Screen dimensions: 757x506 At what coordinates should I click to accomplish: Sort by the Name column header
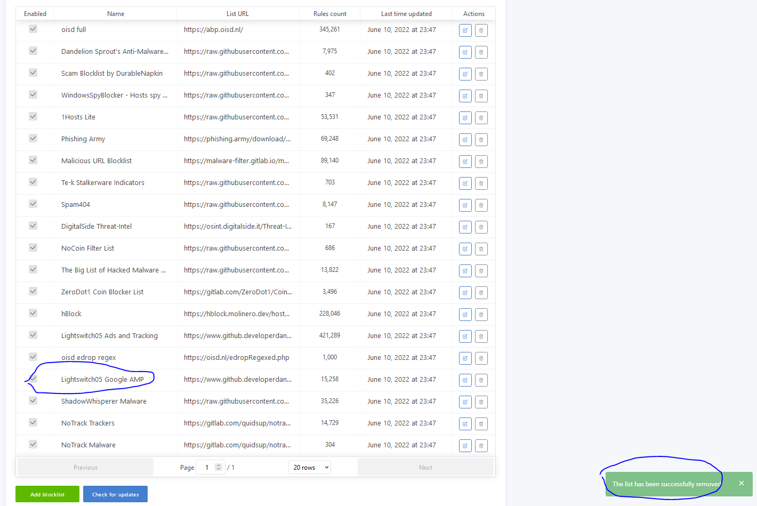point(116,14)
